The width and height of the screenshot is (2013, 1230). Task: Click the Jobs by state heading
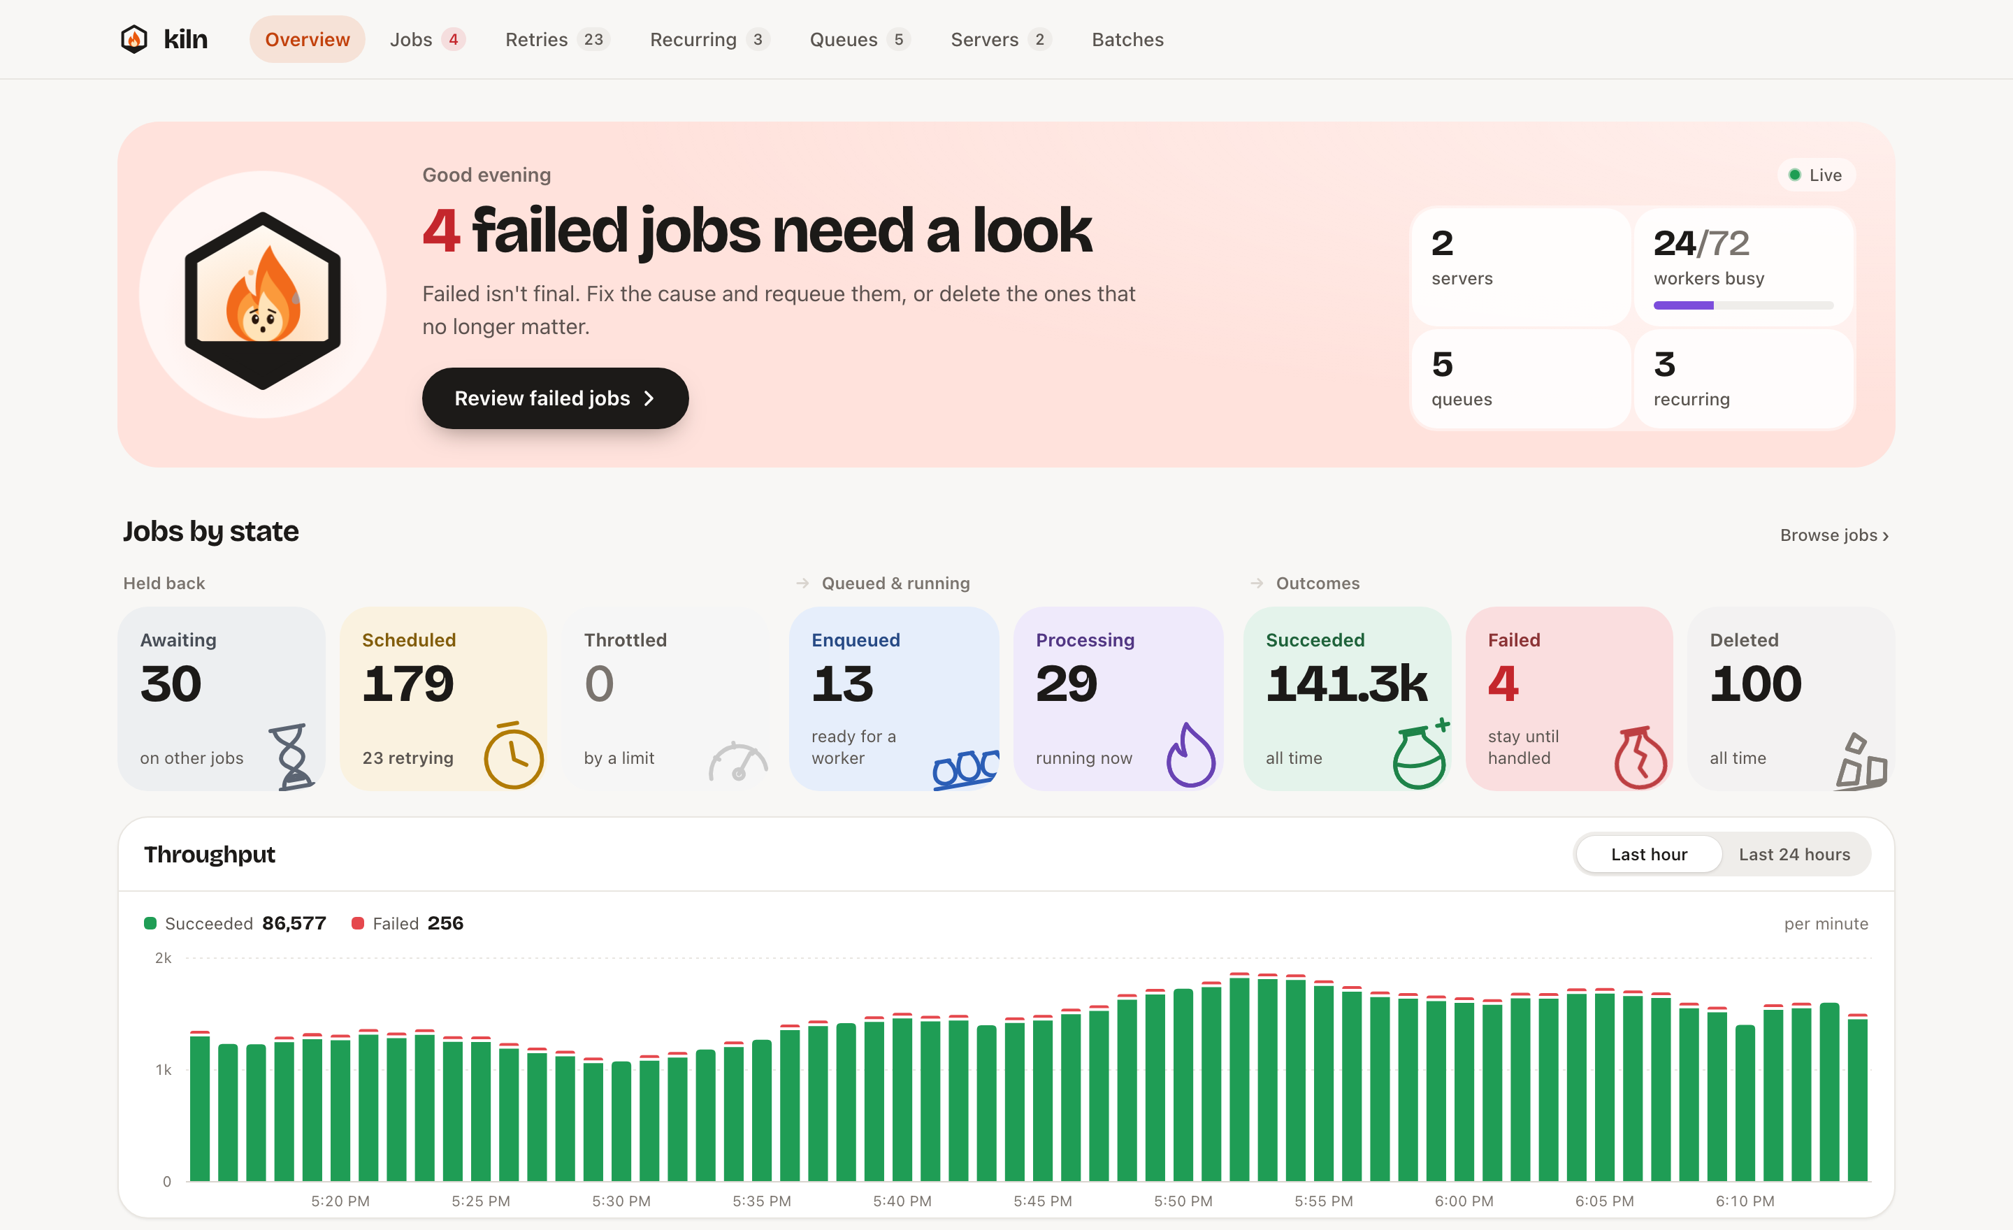pos(211,532)
